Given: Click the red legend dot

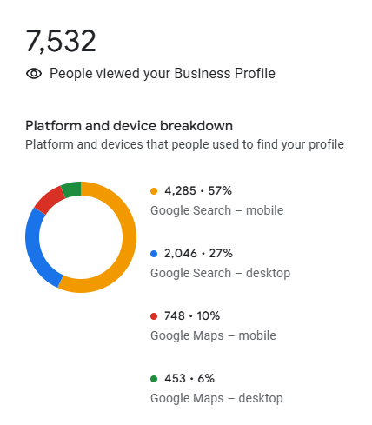Looking at the screenshot, I should coord(154,316).
